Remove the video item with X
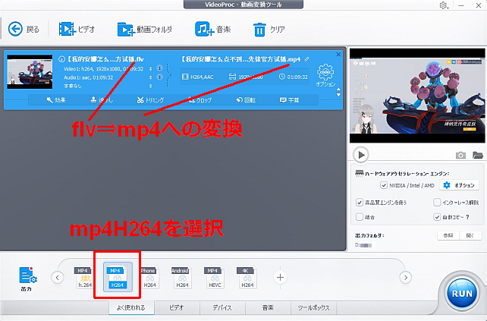The height and width of the screenshot is (321, 487). pos(338,55)
